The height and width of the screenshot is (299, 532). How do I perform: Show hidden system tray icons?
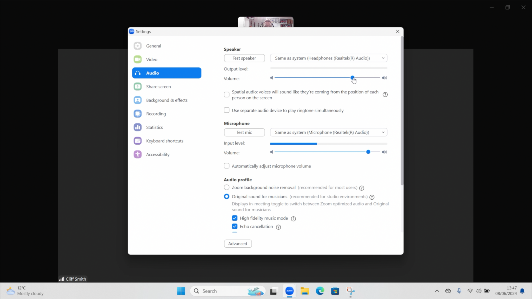(437, 291)
